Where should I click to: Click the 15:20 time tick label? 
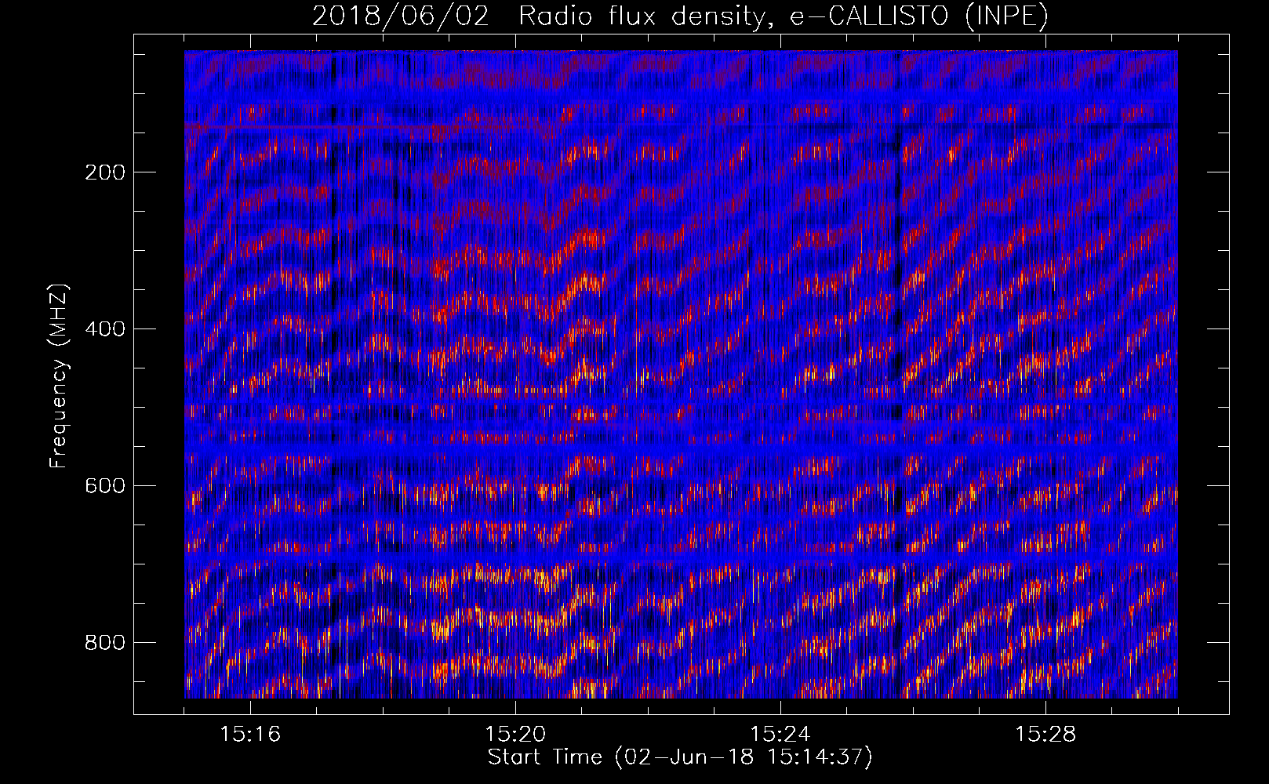pos(515,735)
